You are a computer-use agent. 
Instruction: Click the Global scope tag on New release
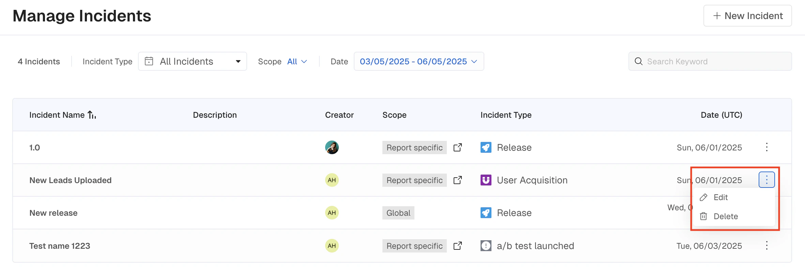398,213
